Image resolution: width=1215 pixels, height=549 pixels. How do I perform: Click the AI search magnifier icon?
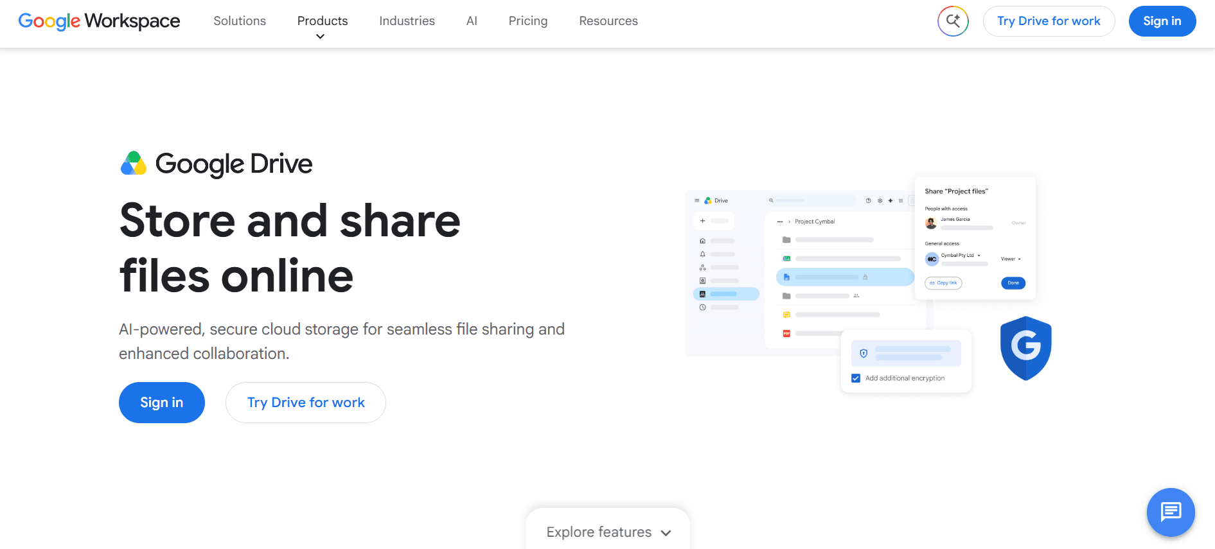coord(953,21)
